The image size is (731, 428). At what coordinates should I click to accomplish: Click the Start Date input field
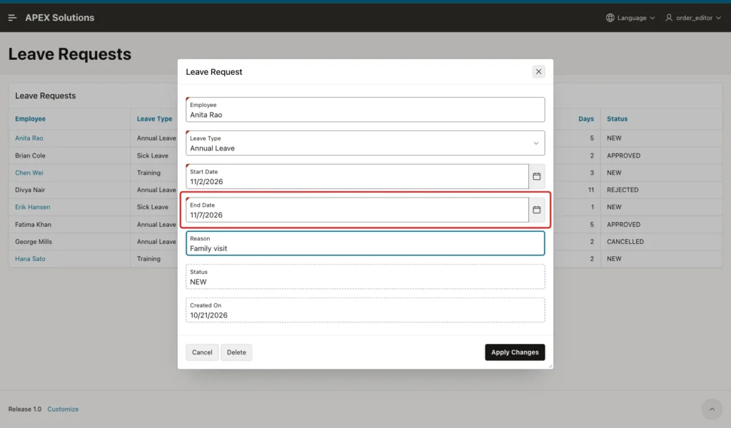pos(357,176)
